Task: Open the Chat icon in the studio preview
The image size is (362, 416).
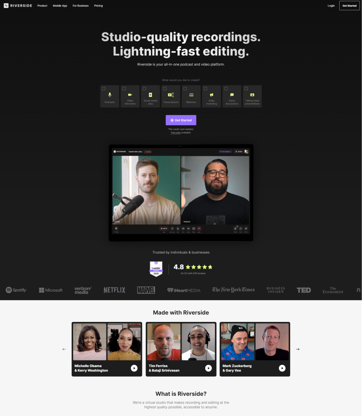Action: point(241,229)
